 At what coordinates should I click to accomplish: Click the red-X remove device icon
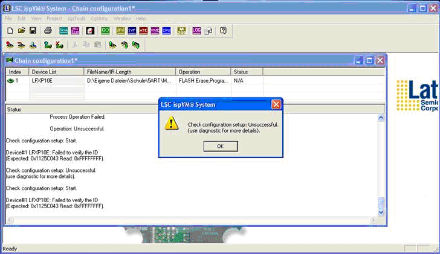point(59,45)
